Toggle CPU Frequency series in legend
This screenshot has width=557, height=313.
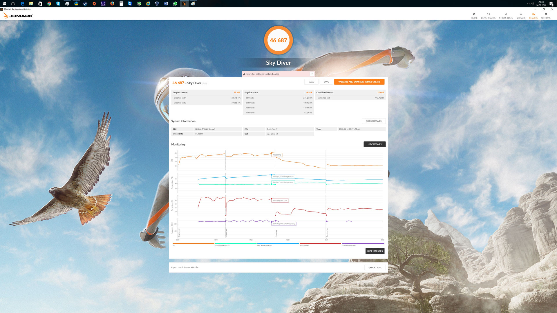[363, 244]
